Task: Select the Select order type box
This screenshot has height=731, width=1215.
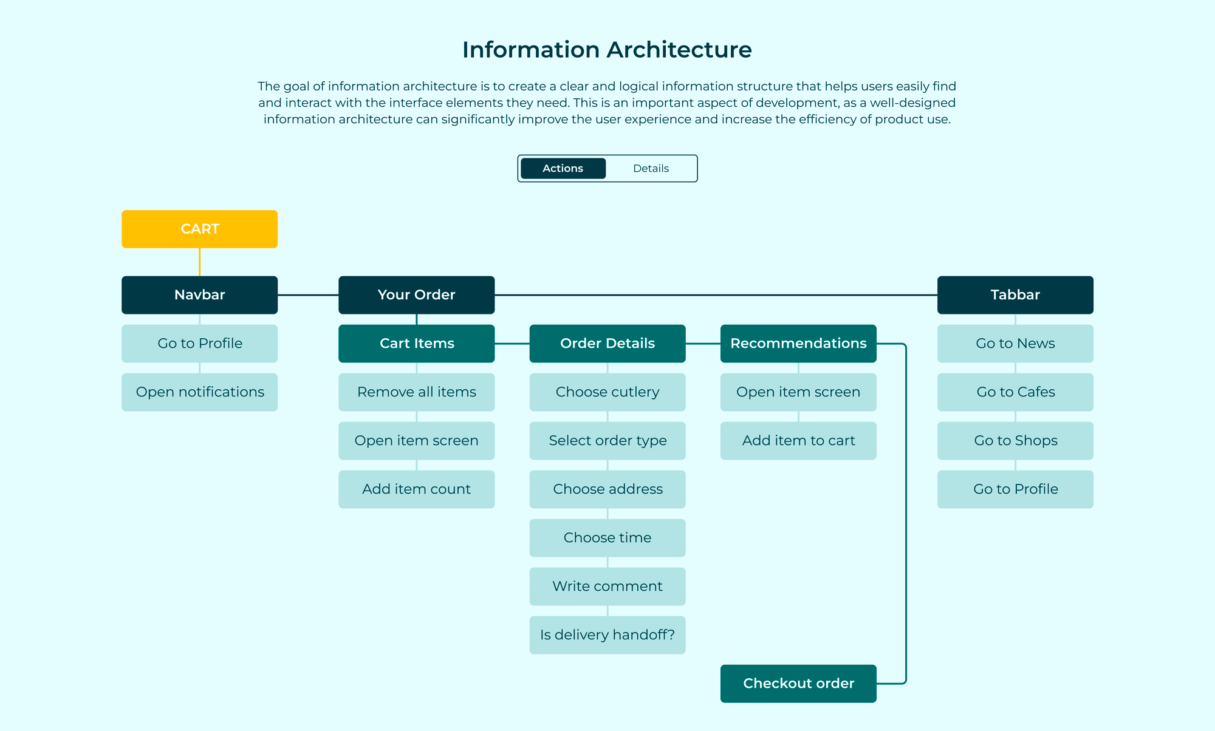Action: pos(607,441)
